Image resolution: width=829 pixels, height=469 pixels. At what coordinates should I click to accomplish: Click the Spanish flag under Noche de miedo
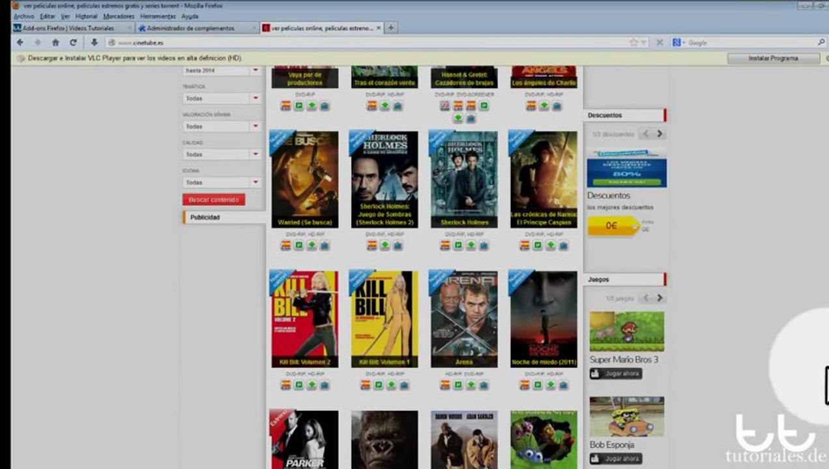(524, 384)
